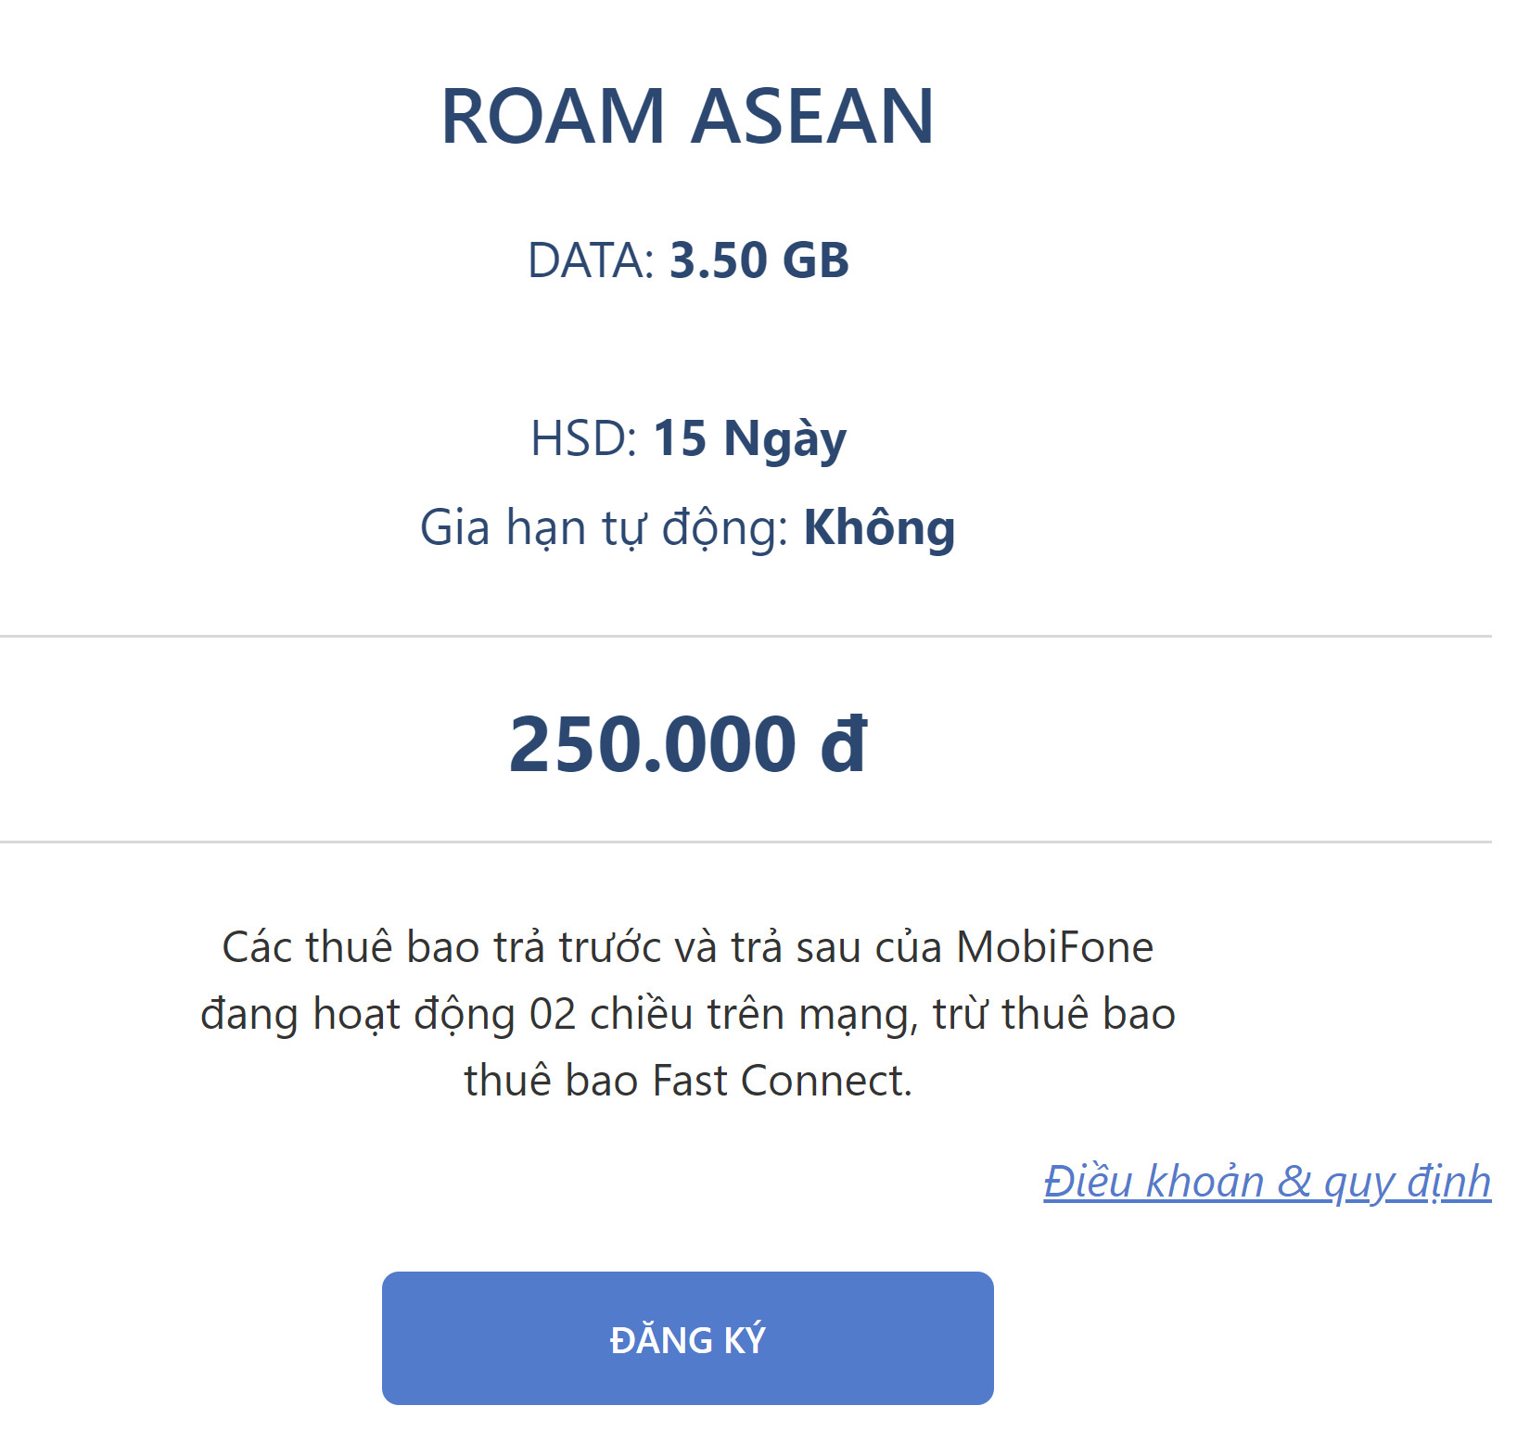Open the Điều khoản & quy định link
1517x1431 pixels.
1266,1182
